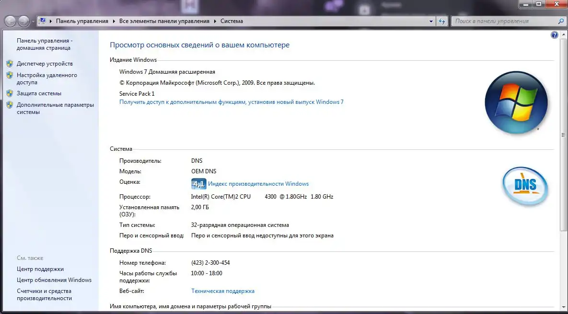568x314 pixels.
Task: Click shield icon beside "Диспетчер устройств"
Action: coord(10,64)
